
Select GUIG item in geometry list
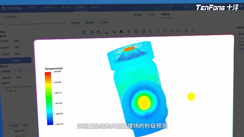point(14,91)
